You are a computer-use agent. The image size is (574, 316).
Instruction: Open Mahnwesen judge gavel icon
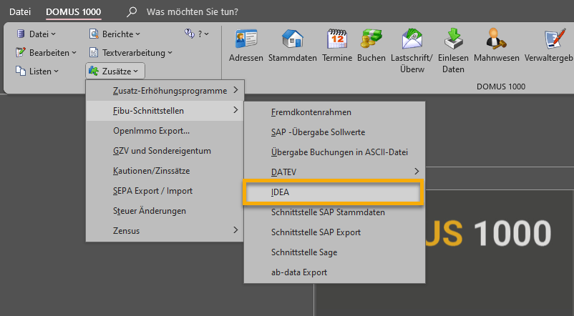(497, 39)
